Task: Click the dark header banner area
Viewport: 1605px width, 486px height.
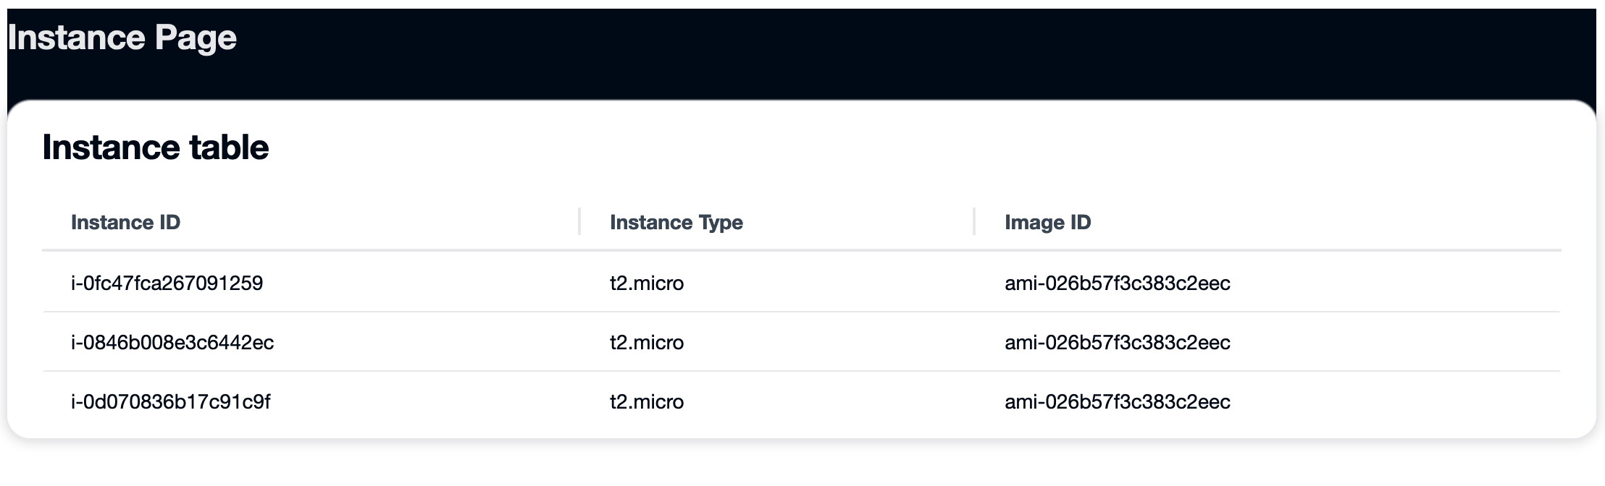Action: 869,51
